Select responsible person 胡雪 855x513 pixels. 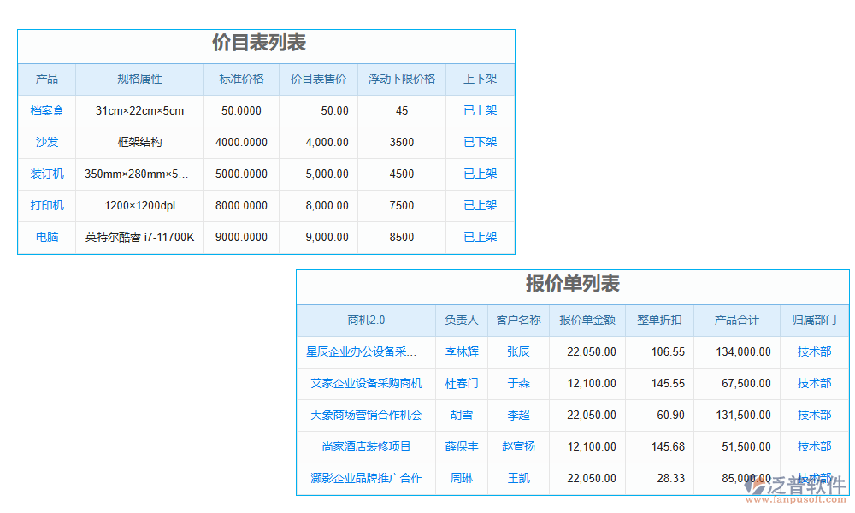(x=461, y=415)
